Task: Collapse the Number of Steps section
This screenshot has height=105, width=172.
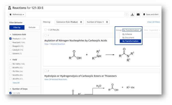Action: pyautogui.click(x=11, y=89)
